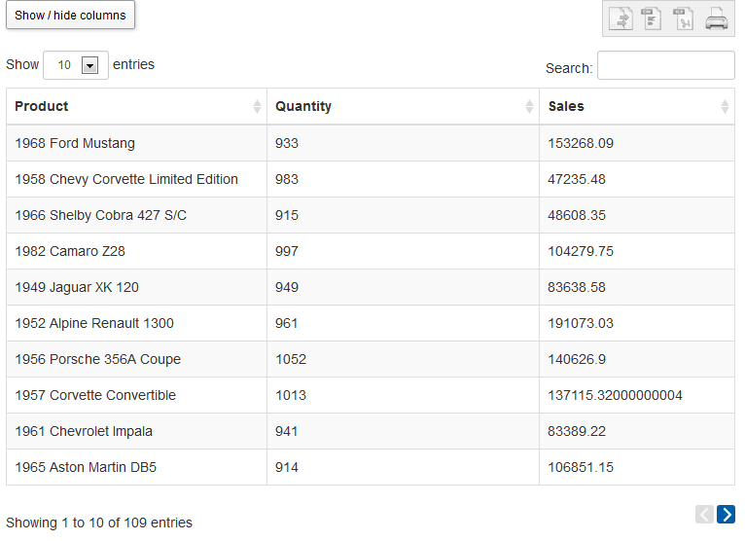The image size is (745, 541).
Task: Click sales value 104279.75
Action: (x=581, y=251)
